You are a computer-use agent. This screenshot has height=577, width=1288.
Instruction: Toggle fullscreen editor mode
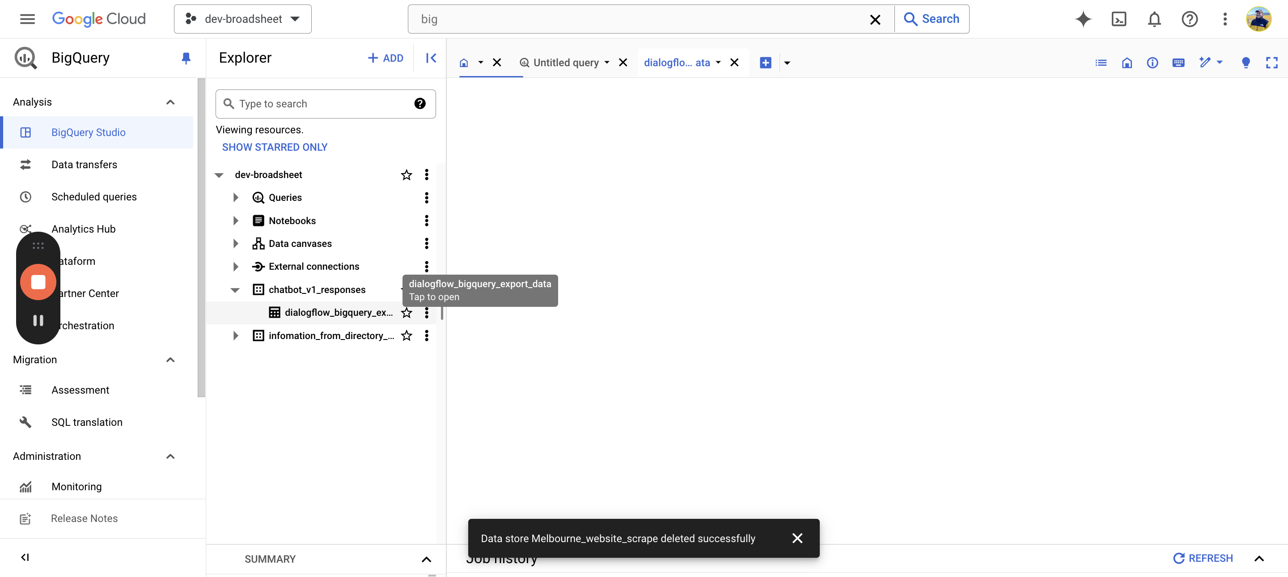tap(1271, 63)
